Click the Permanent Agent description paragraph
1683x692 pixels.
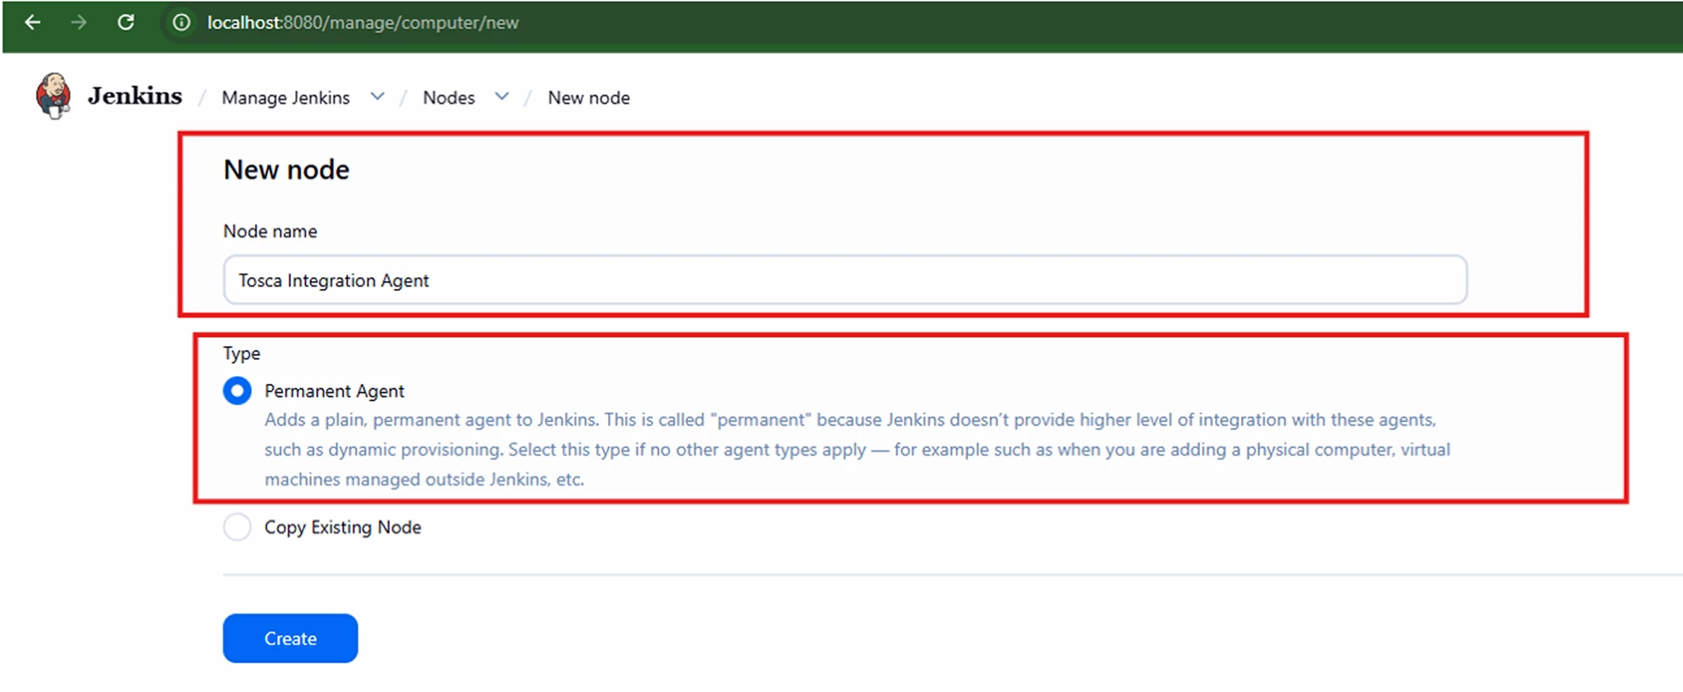[857, 449]
